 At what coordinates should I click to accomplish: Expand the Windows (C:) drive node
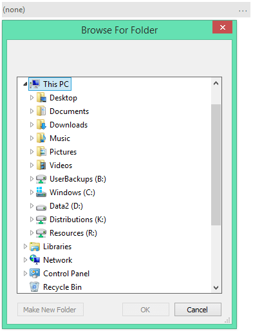(32, 193)
